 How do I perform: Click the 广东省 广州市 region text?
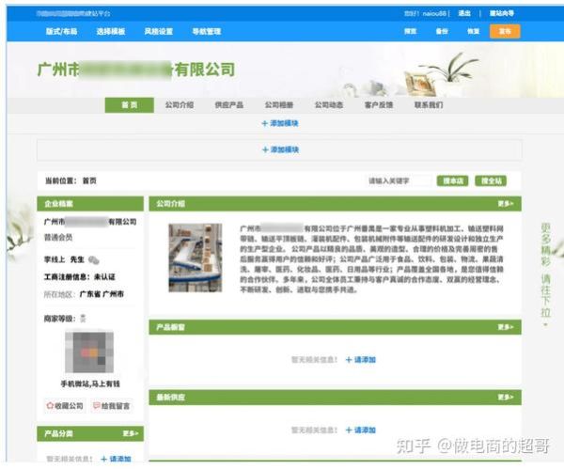[x=102, y=294]
